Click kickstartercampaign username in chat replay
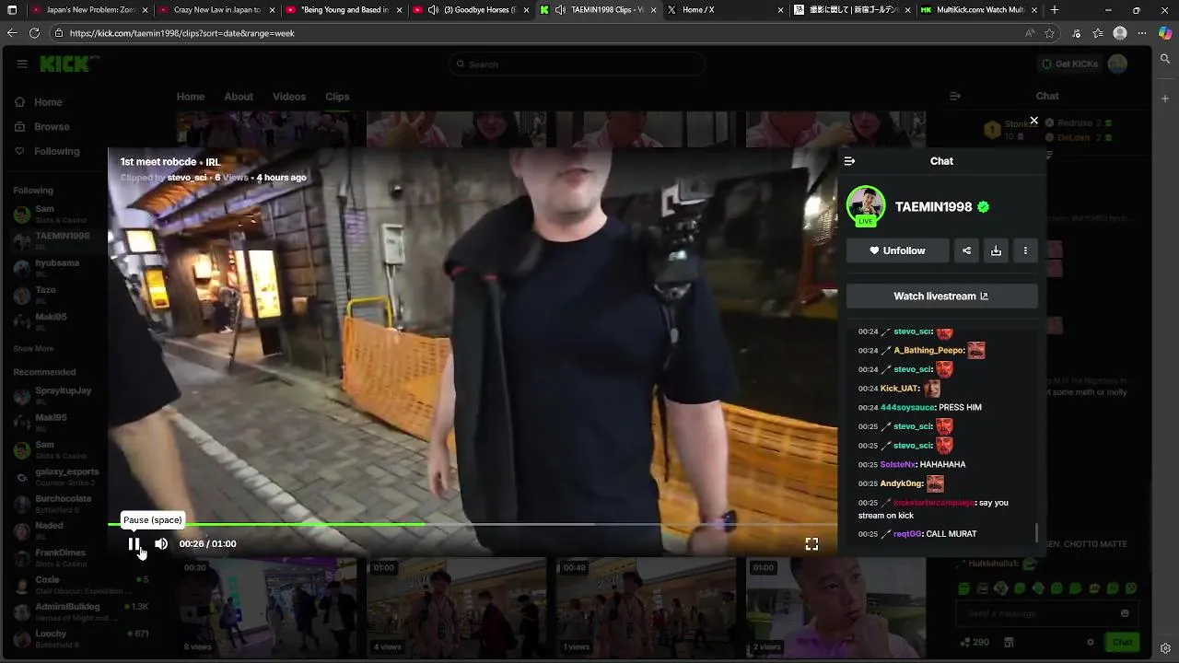 (x=934, y=503)
